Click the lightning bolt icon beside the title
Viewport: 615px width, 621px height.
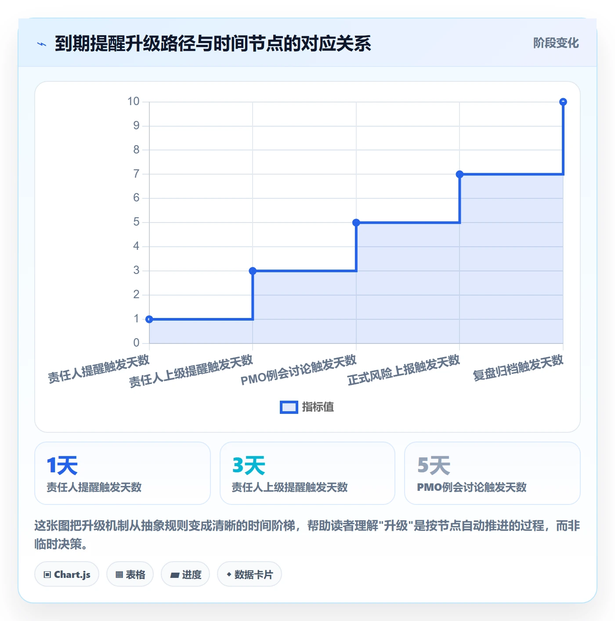(x=42, y=44)
